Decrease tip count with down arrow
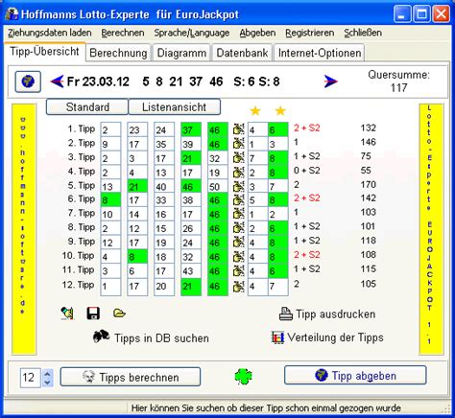The height and width of the screenshot is (418, 455). (48, 382)
